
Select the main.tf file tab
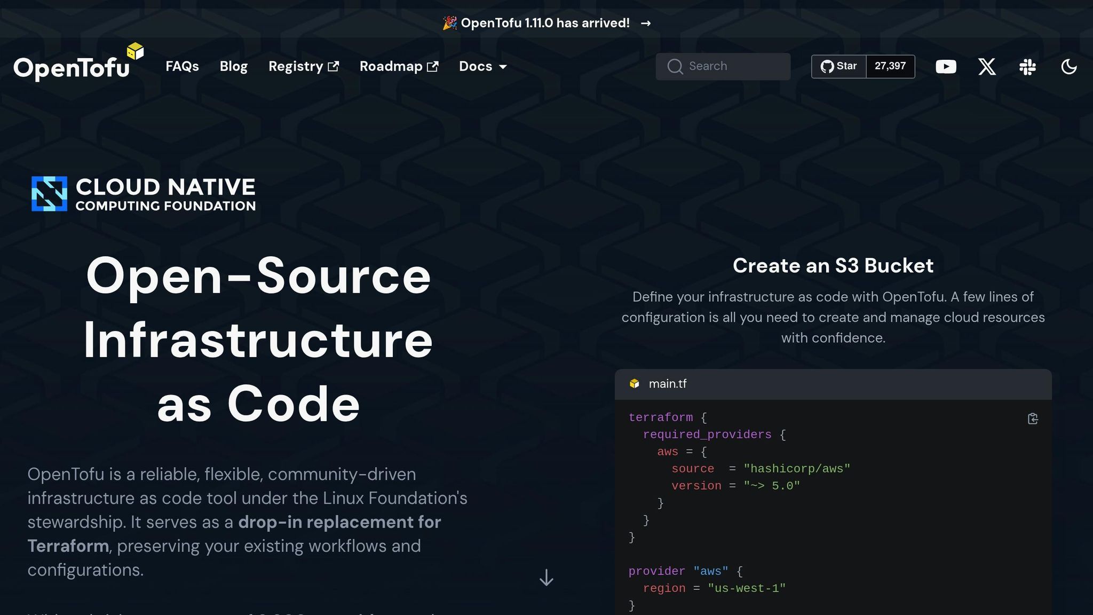click(667, 384)
